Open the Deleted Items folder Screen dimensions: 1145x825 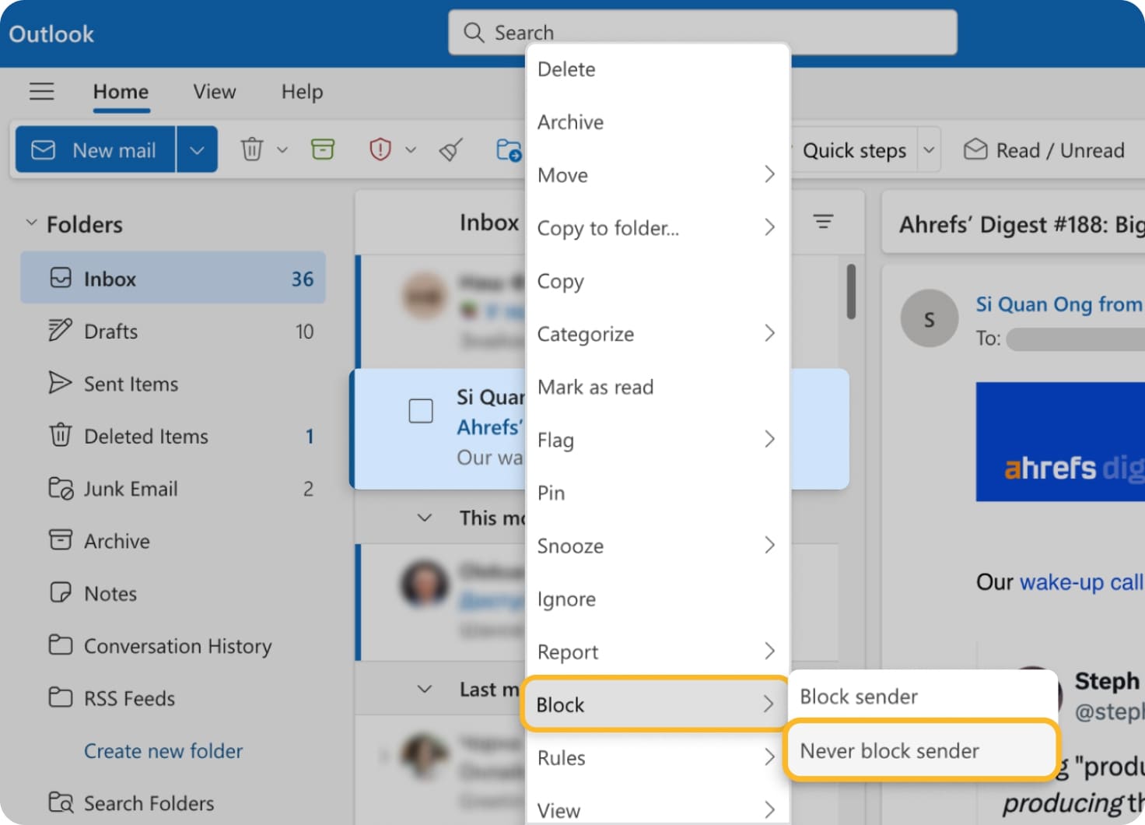(x=173, y=436)
